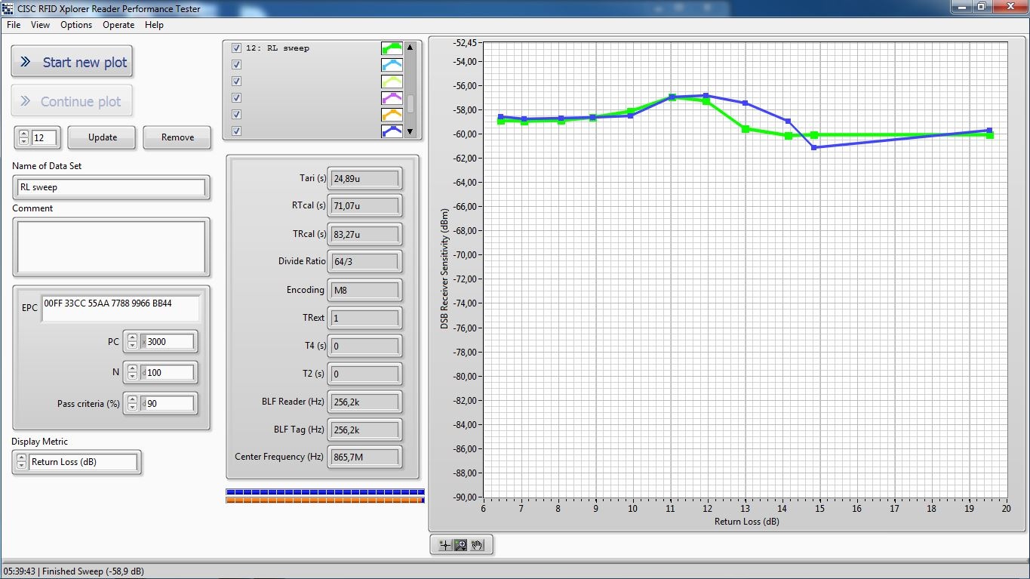Select the crosshair cursor tool below graph
1030x579 pixels.
coord(444,545)
